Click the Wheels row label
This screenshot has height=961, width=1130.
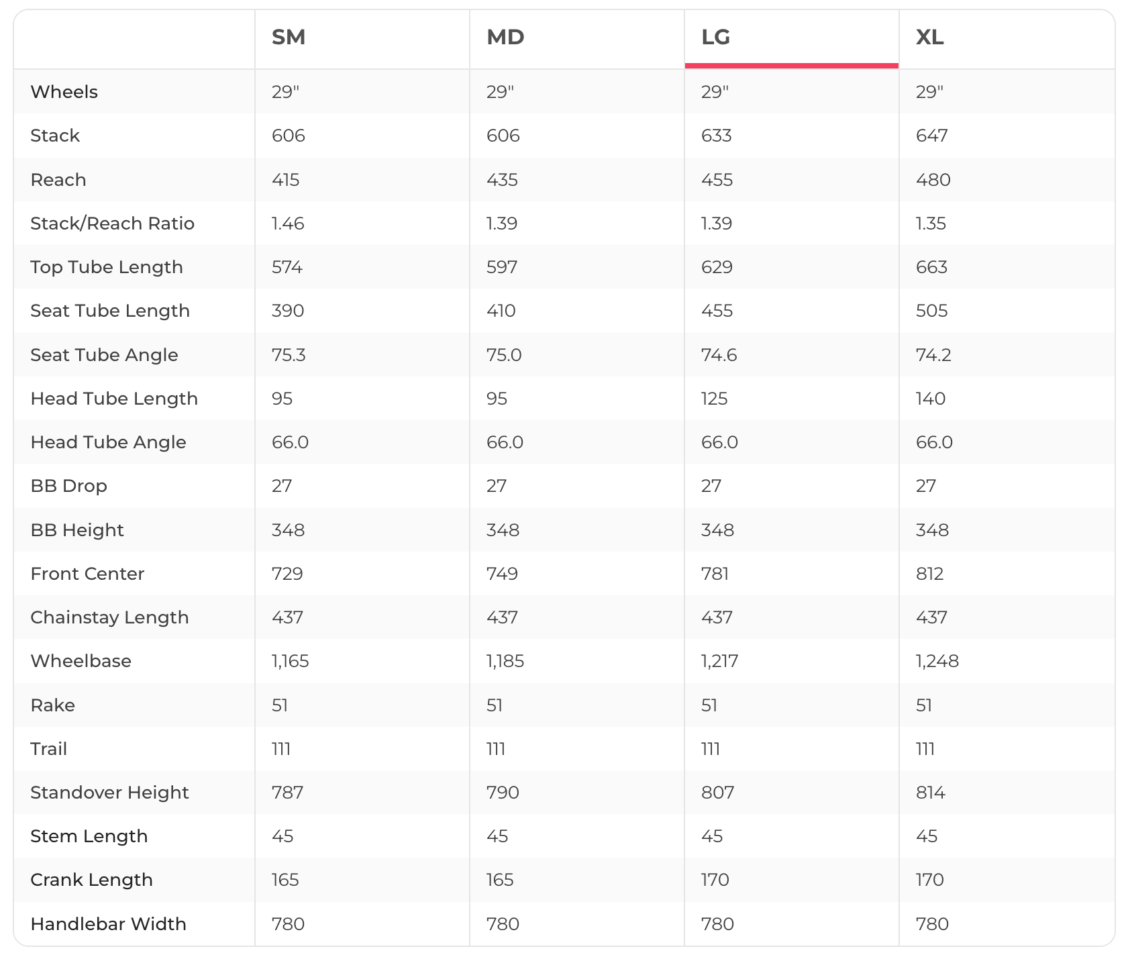(x=64, y=92)
